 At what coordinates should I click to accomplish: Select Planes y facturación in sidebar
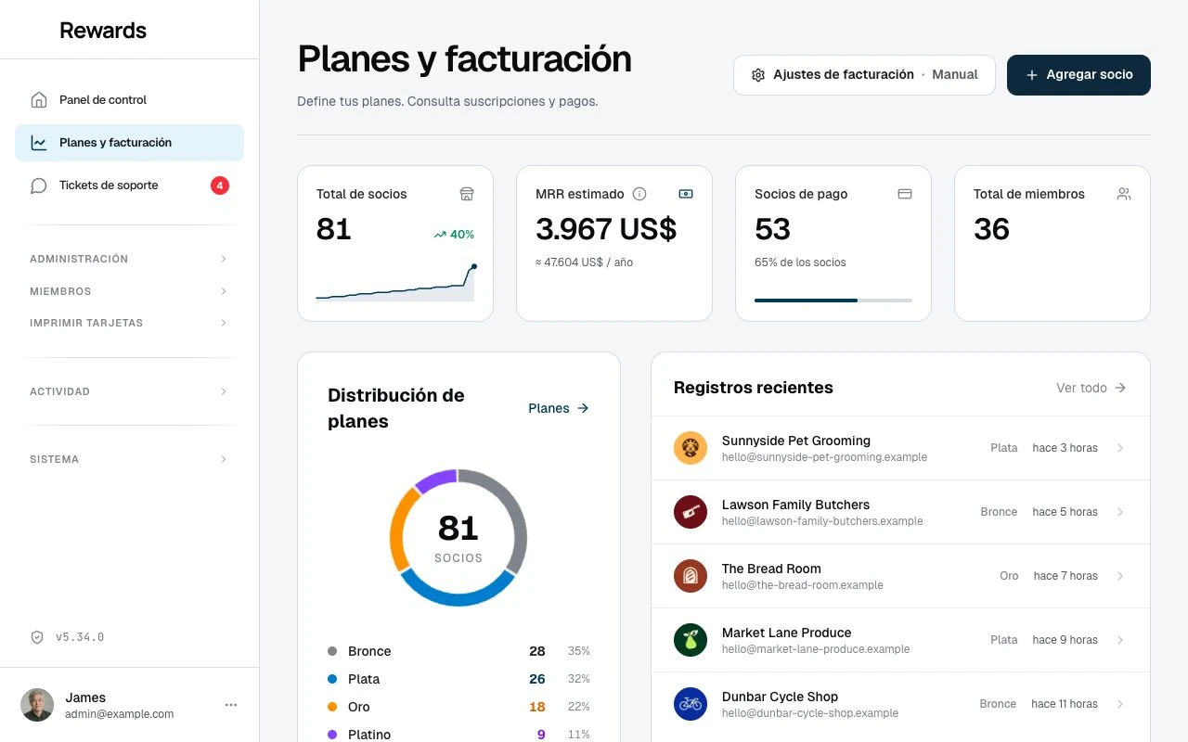tap(129, 143)
